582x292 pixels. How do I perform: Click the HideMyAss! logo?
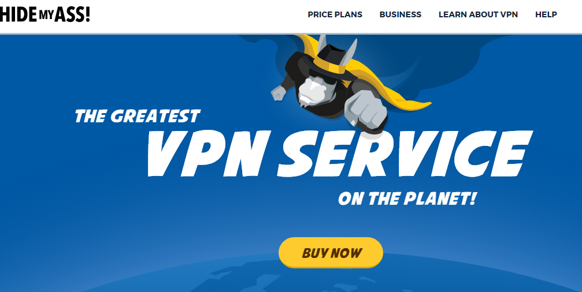[45, 14]
